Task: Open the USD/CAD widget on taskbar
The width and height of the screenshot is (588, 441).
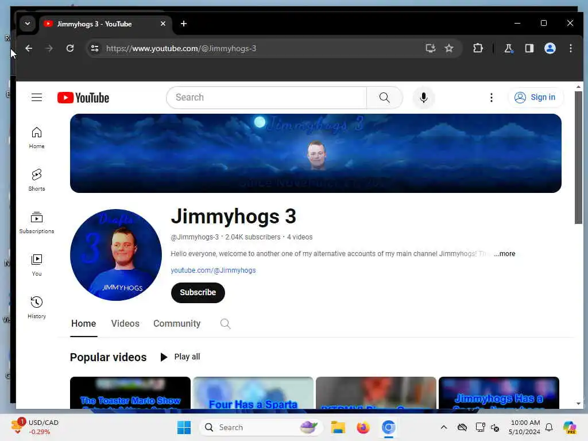Action: coord(34,427)
